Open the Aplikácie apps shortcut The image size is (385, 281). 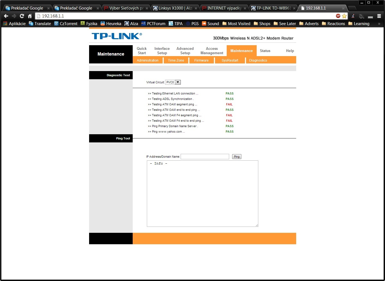14,24
